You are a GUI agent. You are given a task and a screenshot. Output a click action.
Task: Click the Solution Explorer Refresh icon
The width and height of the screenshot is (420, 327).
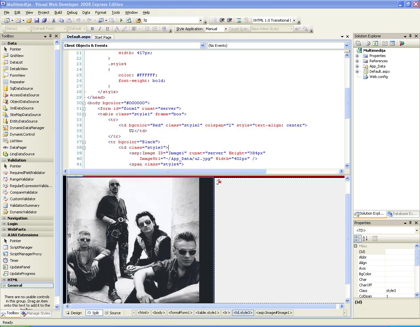pyautogui.click(x=375, y=43)
